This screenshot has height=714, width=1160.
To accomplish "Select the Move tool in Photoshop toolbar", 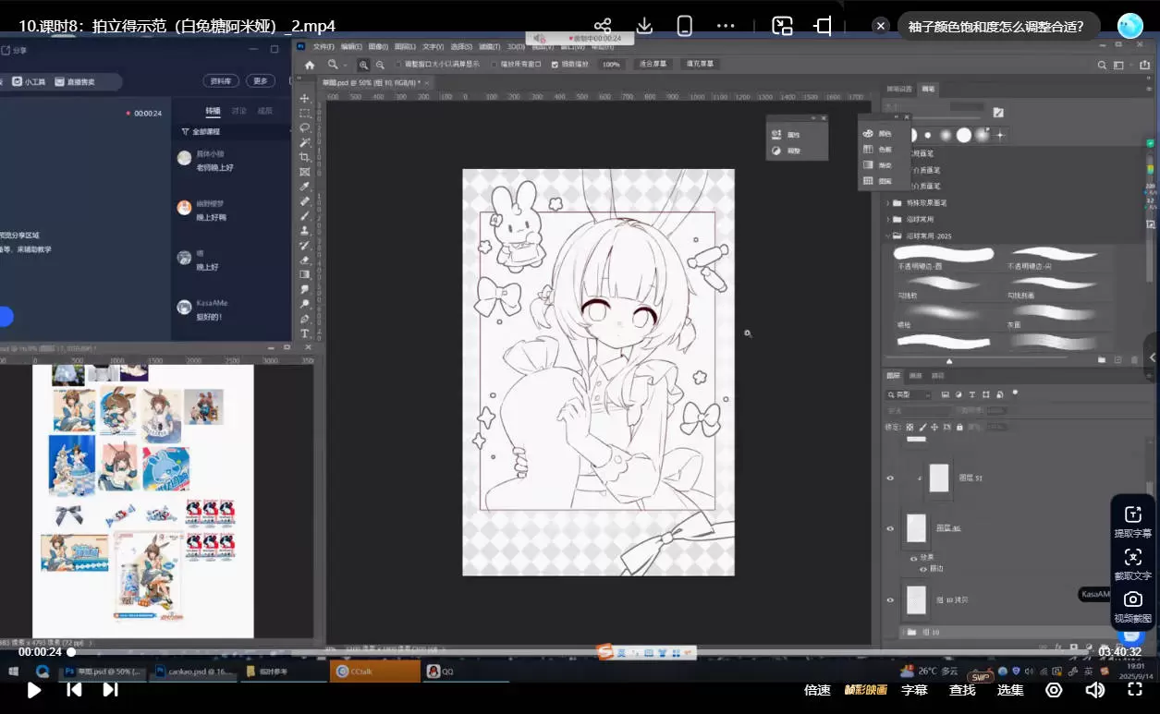I will click(x=305, y=98).
